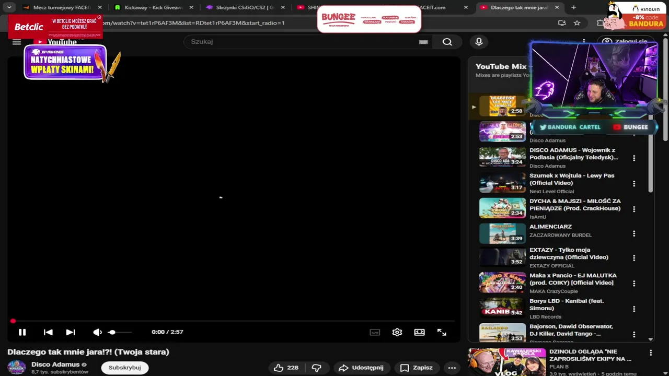669x376 pixels.
Task: Open options for Wojownik z Podlasia
Action: 634,158
